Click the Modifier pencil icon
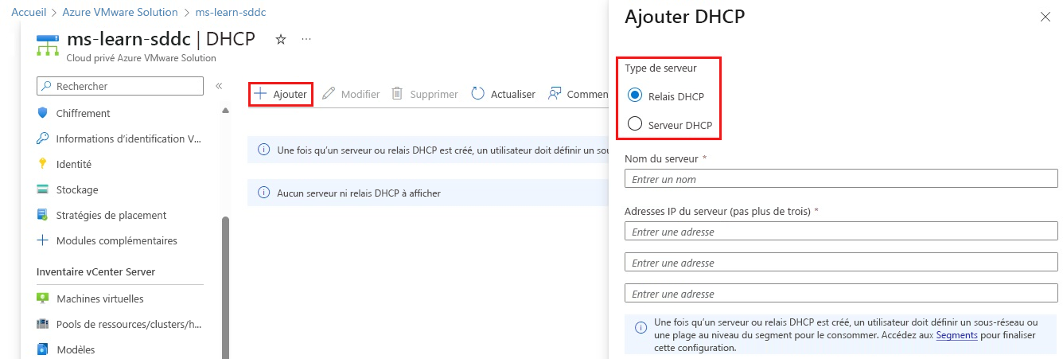Screen dimensions: 1063x359 click(x=329, y=94)
